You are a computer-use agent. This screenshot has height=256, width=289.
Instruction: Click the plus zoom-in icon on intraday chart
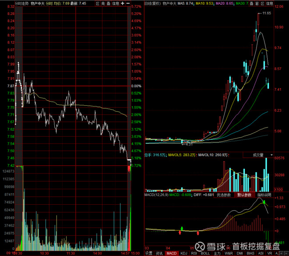[x=123, y=4]
